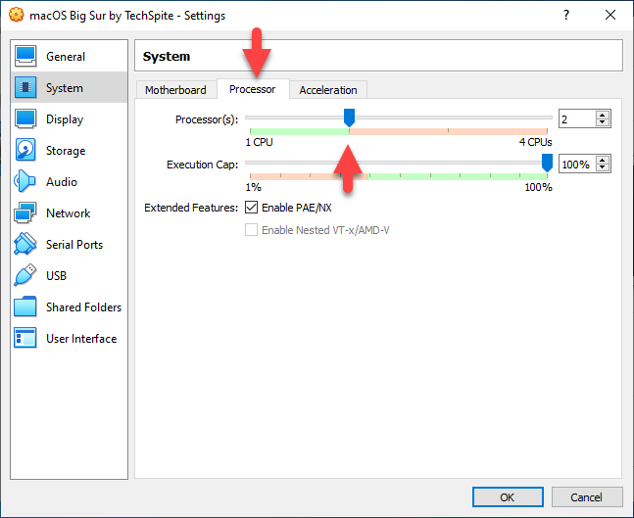Click the Execution Cap slider handle
The image size is (634, 518).
click(x=547, y=163)
